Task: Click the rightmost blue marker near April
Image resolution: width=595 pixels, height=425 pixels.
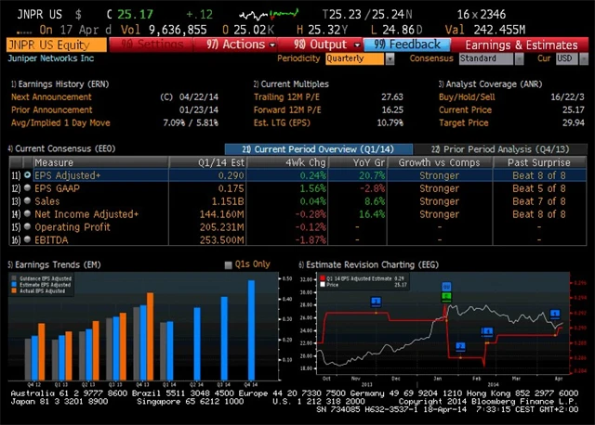Action: (555, 315)
